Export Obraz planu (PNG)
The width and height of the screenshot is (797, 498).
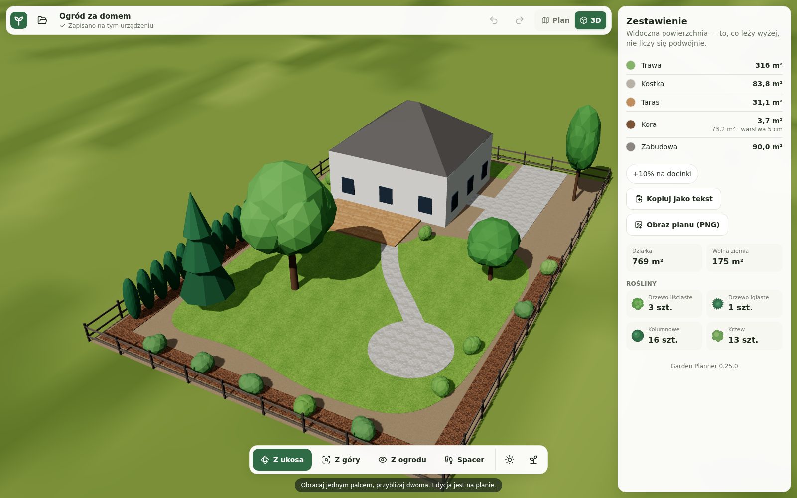(677, 225)
